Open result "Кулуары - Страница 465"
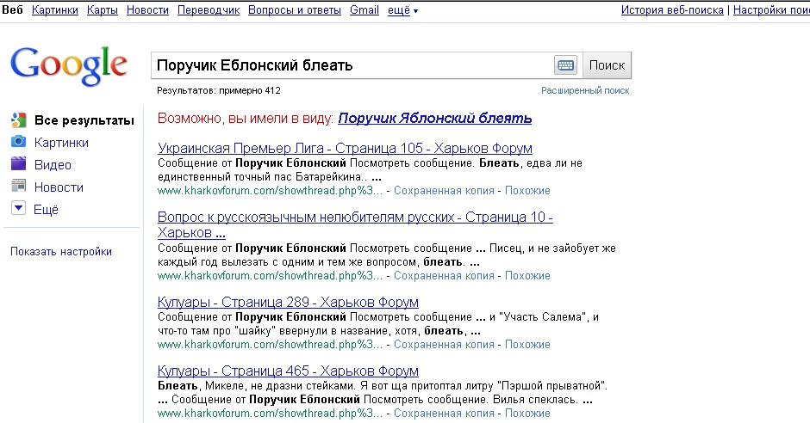Image resolution: width=810 pixels, height=423 pixels. coord(289,371)
